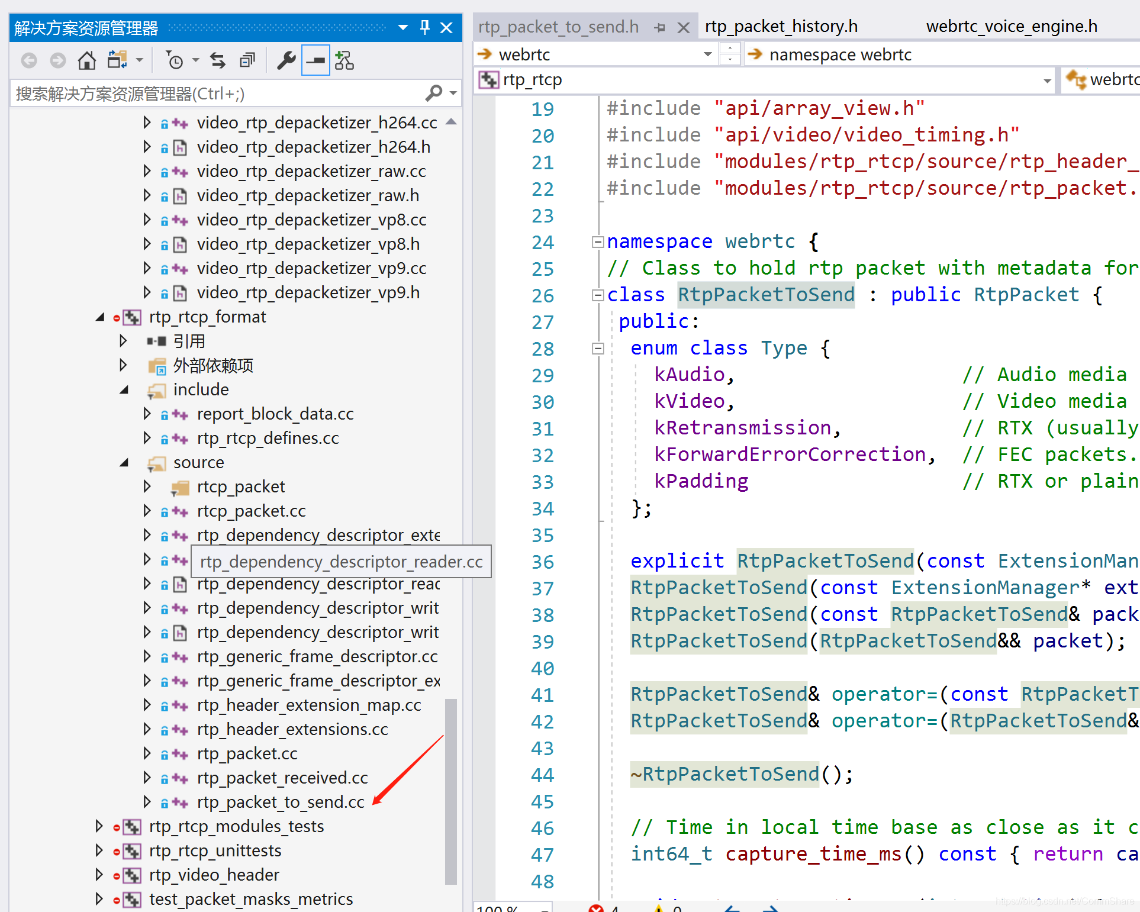This screenshot has width=1140, height=912.
Task: Expand the 引用 references node
Action: (123, 341)
